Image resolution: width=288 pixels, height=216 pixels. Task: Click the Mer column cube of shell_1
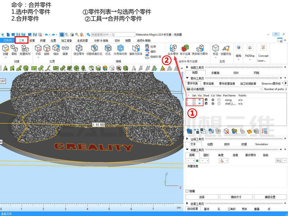point(219,104)
